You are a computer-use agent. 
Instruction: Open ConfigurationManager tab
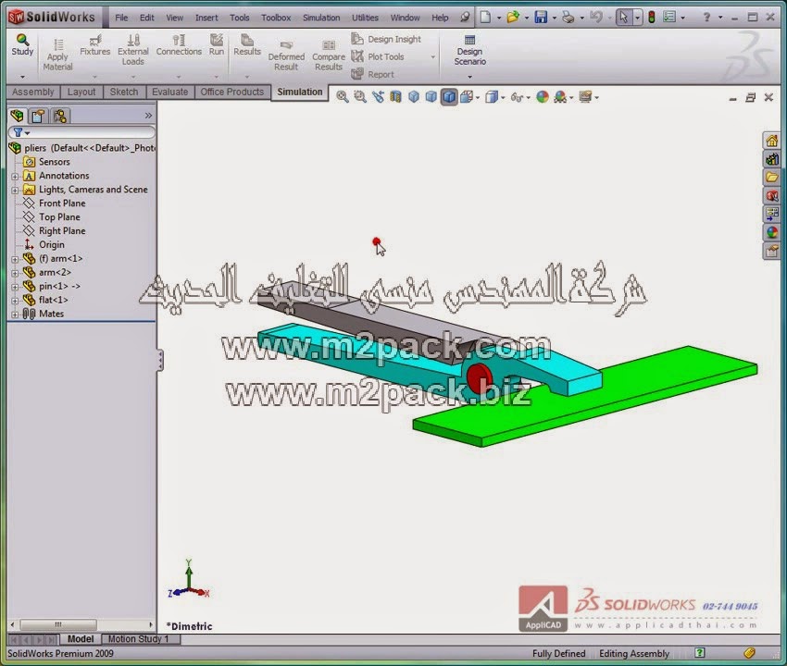pyautogui.click(x=60, y=116)
